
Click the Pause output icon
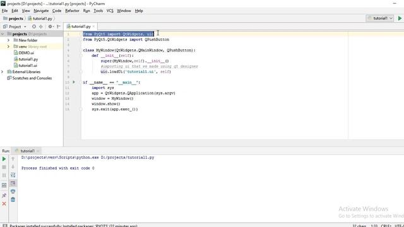click(4, 175)
